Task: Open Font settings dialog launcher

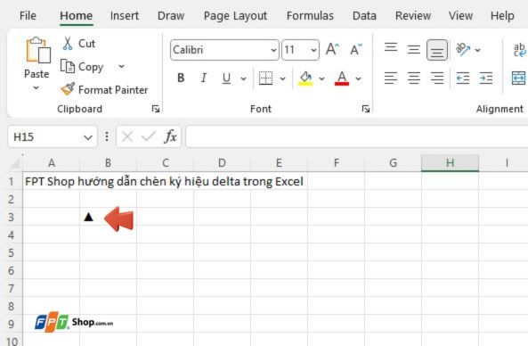Action: tap(366, 109)
